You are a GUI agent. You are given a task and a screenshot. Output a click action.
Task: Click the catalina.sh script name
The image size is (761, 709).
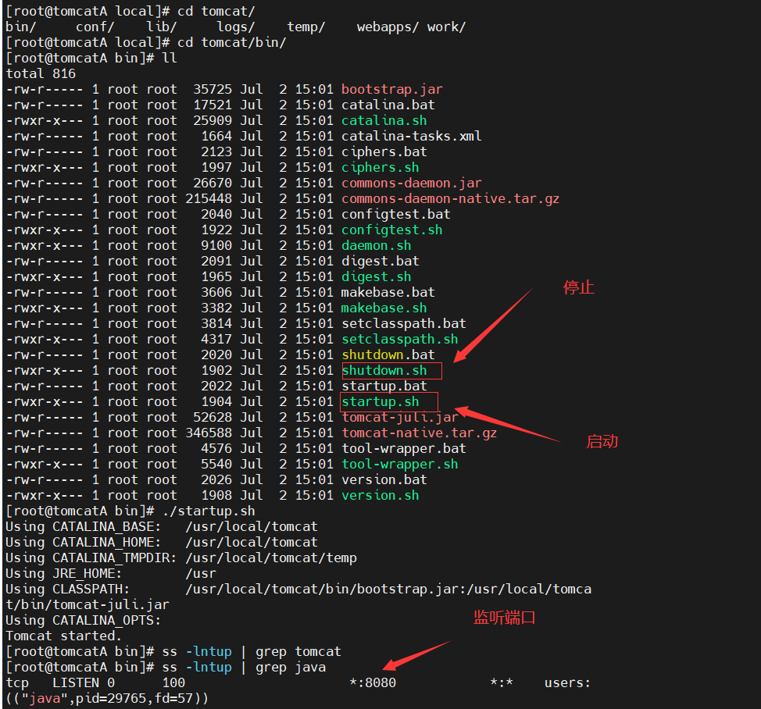pos(384,121)
